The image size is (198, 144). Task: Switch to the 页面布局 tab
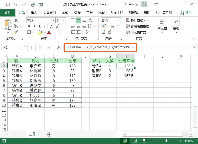pos(49,13)
